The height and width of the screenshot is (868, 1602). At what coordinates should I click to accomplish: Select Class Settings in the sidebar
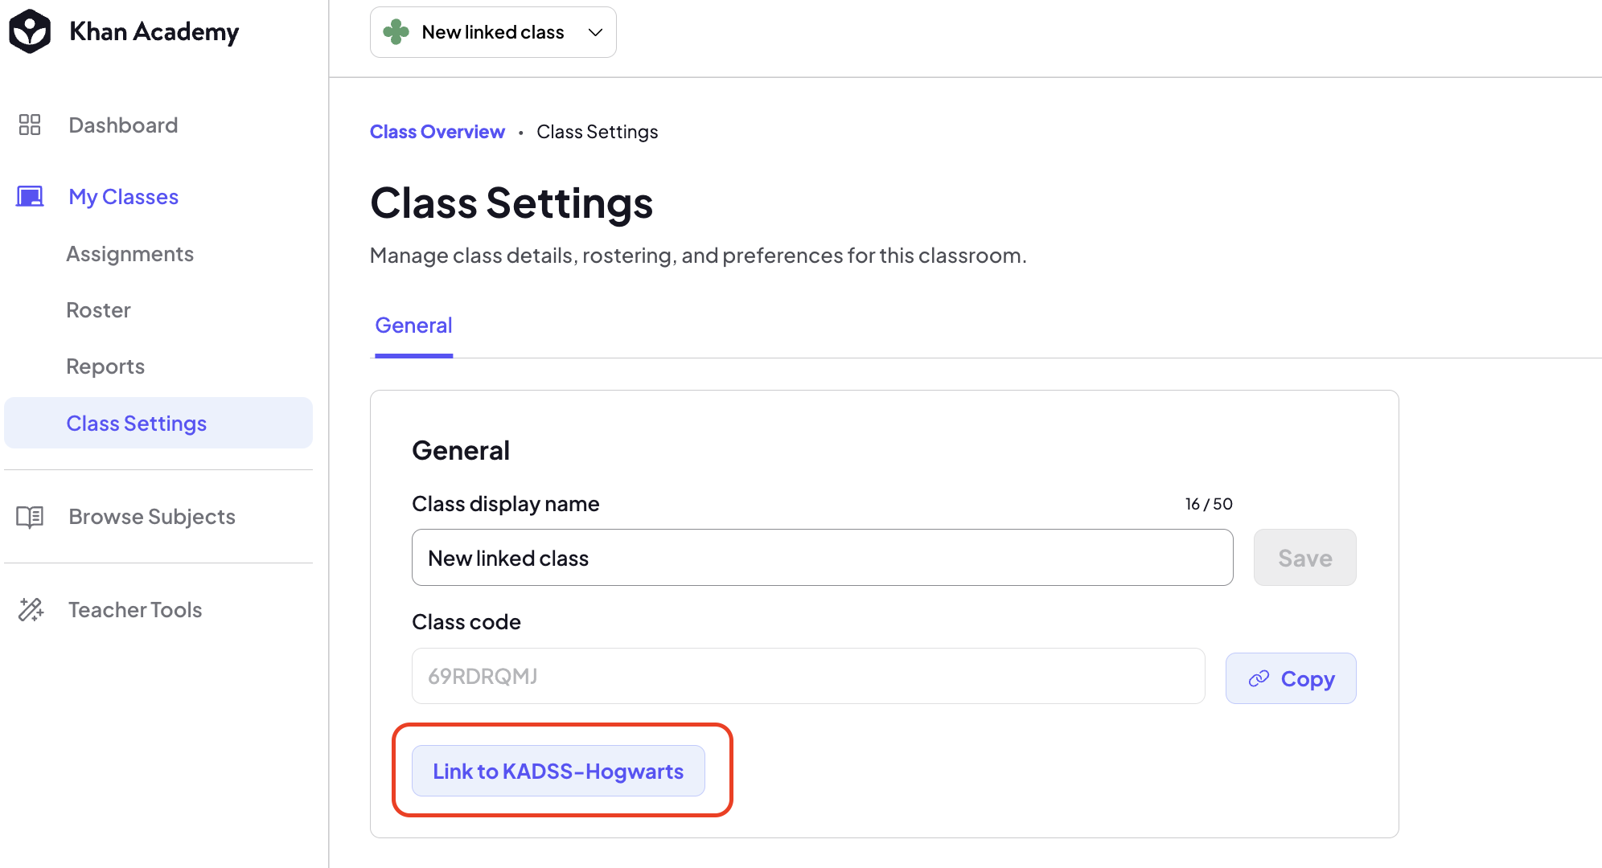coord(158,423)
